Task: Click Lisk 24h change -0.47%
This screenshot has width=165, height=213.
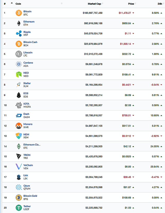Action: coord(155,177)
